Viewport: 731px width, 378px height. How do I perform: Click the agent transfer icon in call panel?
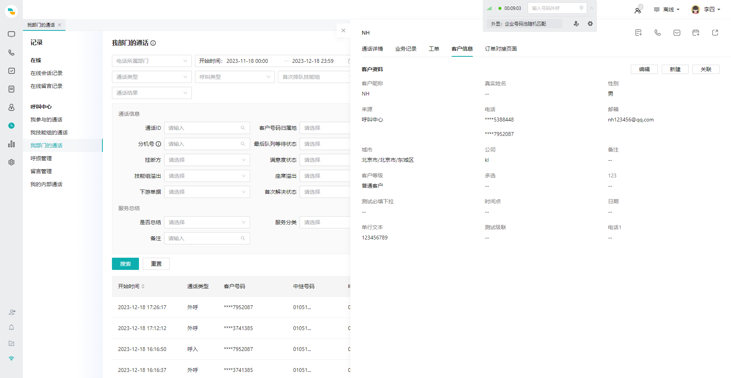576,24
